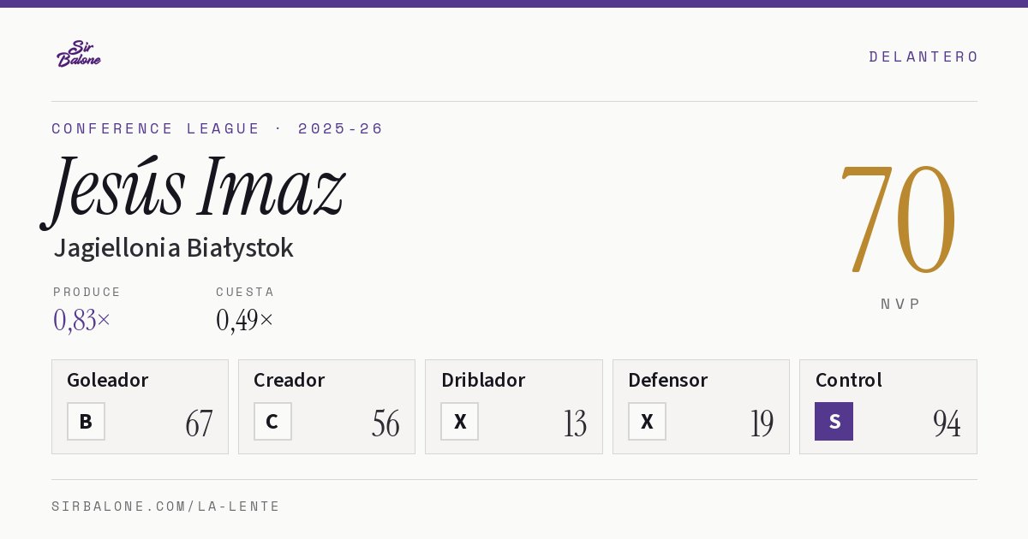Screen dimensions: 1028x539
Task: Click the large 70 NVP score
Action: [898, 218]
